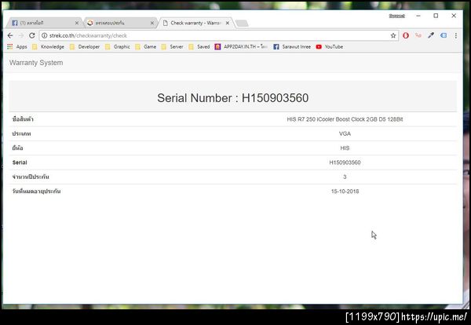
Task: Close the second browser tab
Action: 152,23
